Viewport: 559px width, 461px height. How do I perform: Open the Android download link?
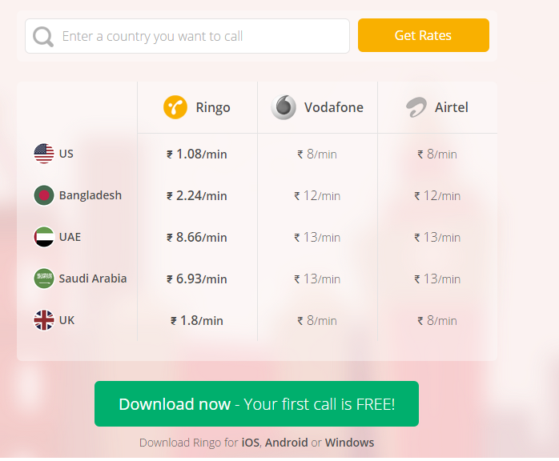287,443
